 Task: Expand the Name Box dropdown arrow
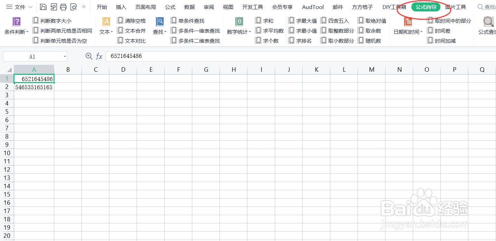click(65, 57)
